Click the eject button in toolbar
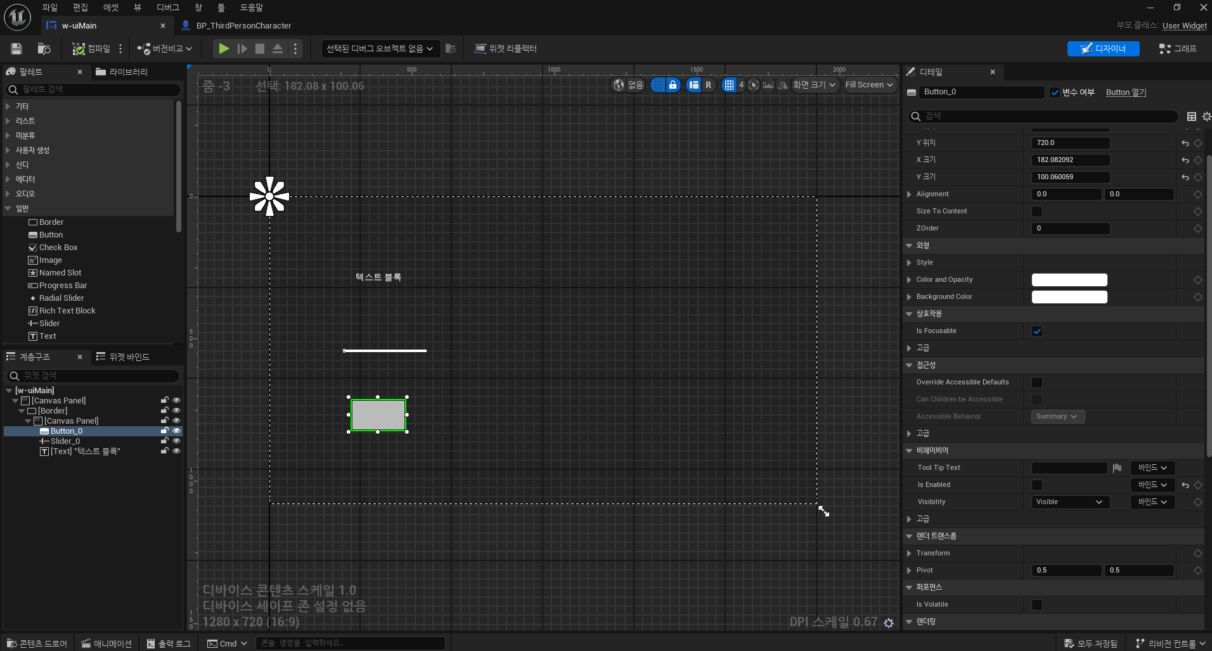Image resolution: width=1212 pixels, height=651 pixels. coord(278,49)
